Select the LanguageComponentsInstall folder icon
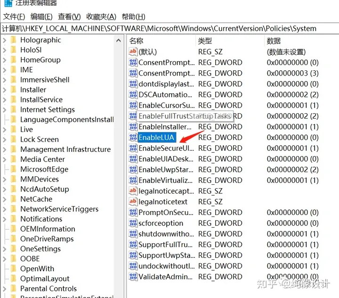This screenshot has height=298, width=339. point(13,120)
